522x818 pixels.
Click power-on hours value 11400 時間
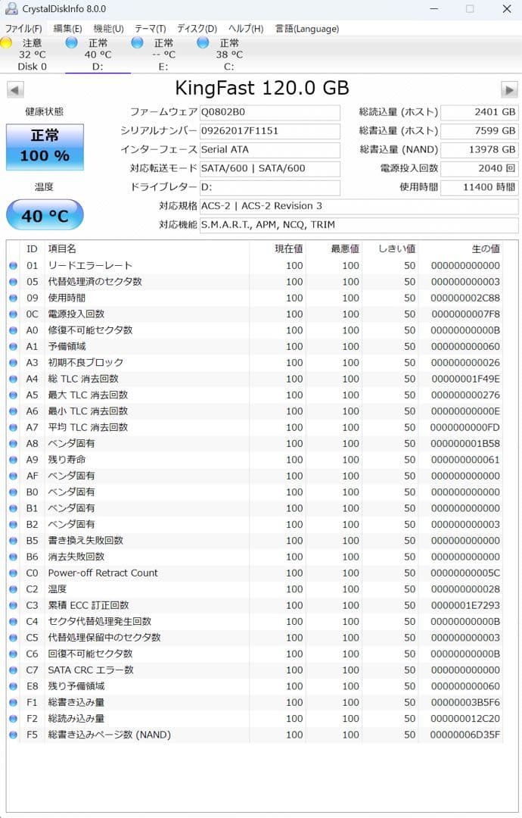pyautogui.click(x=480, y=187)
